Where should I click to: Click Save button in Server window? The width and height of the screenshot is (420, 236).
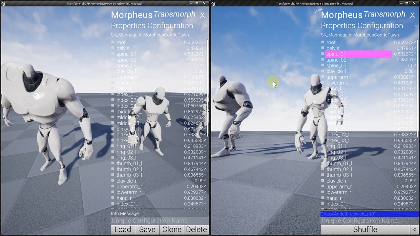coord(147,229)
